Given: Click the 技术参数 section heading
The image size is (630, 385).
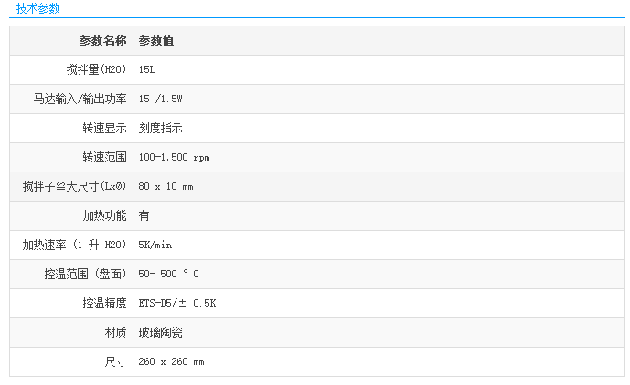Looking at the screenshot, I should pos(38,9).
